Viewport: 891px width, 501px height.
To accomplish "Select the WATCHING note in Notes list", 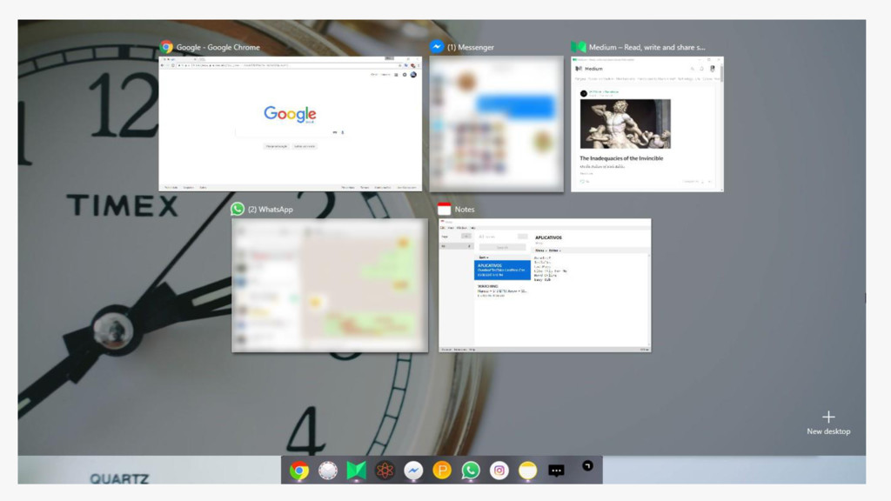I will [x=502, y=291].
